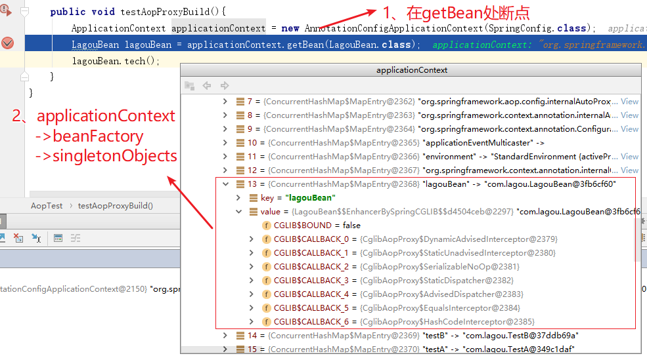Screen dimensions: 647x356
Task: Expand map entry 8 in the tree
Action: [225, 115]
